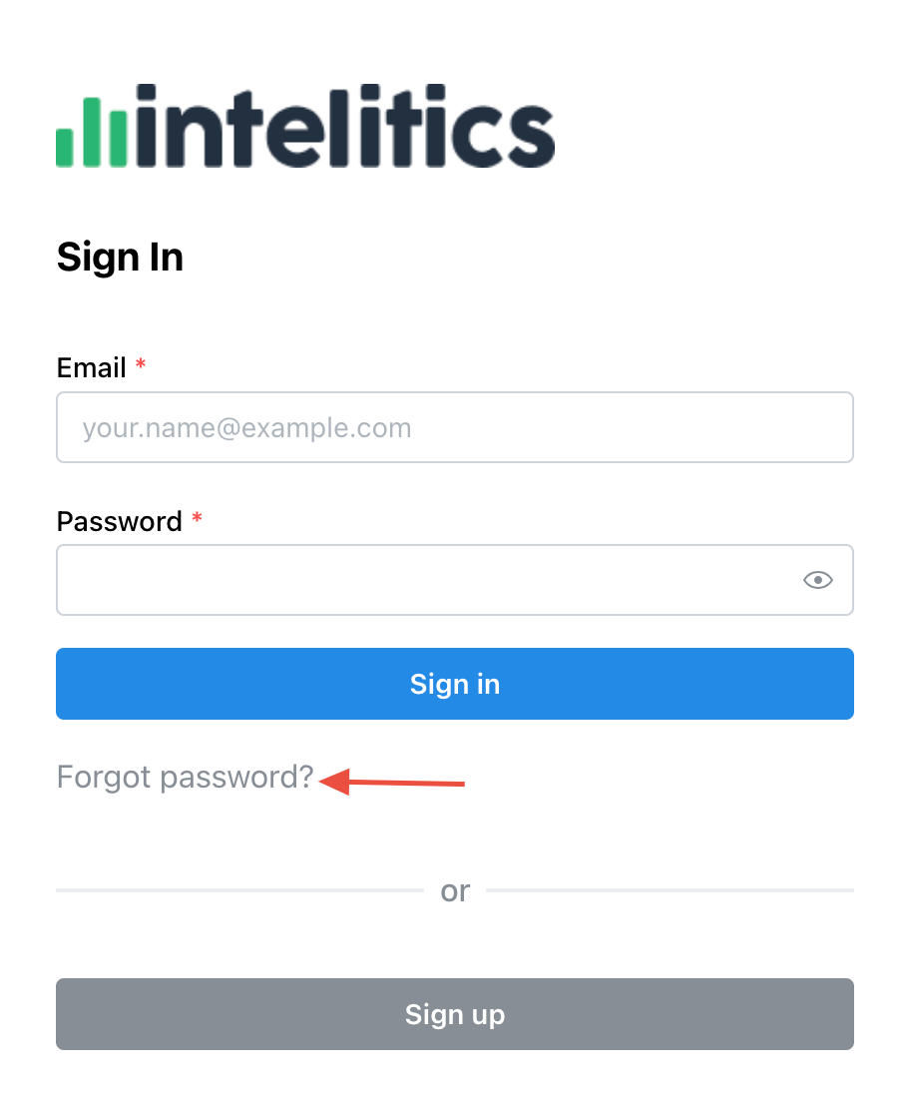
Task: Click the Password field label
Action: coord(120,521)
